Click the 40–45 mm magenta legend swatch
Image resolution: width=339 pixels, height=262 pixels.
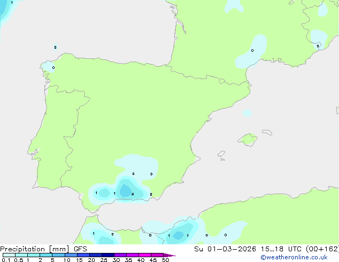pos(145,255)
